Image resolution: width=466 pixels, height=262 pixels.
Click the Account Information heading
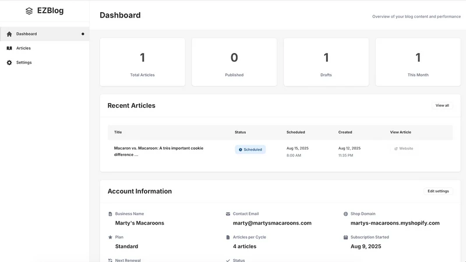[x=140, y=192]
